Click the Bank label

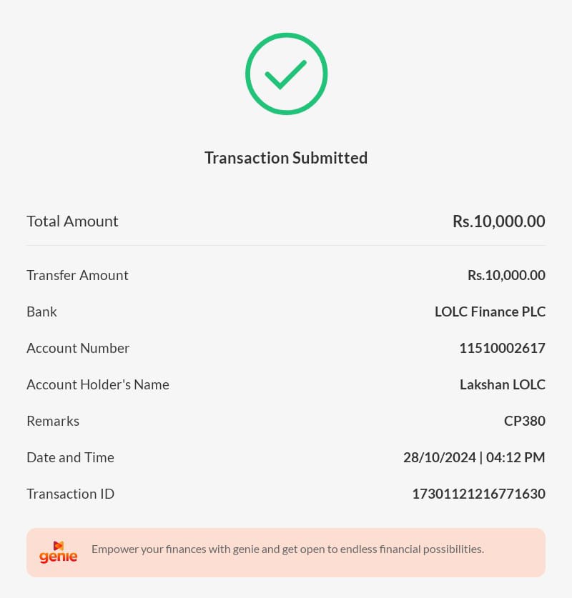[41, 312]
